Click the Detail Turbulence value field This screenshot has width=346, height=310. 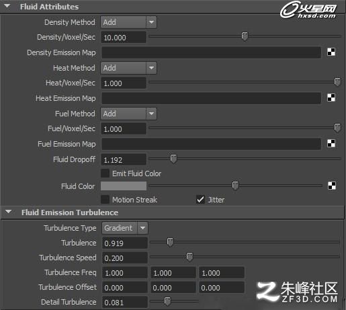pos(125,303)
